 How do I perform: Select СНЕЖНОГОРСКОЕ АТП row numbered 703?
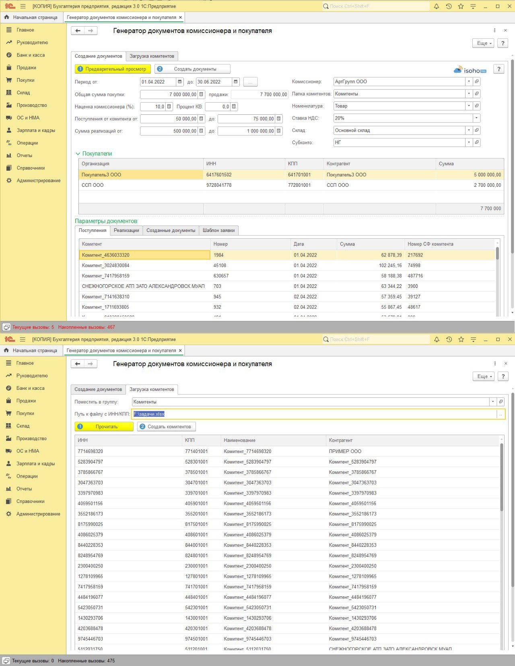[287, 286]
